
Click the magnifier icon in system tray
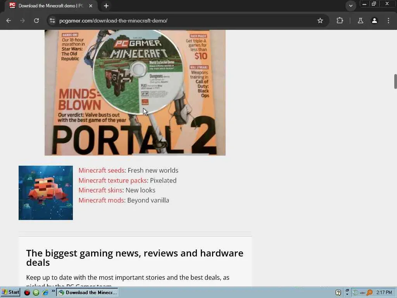click(369, 293)
